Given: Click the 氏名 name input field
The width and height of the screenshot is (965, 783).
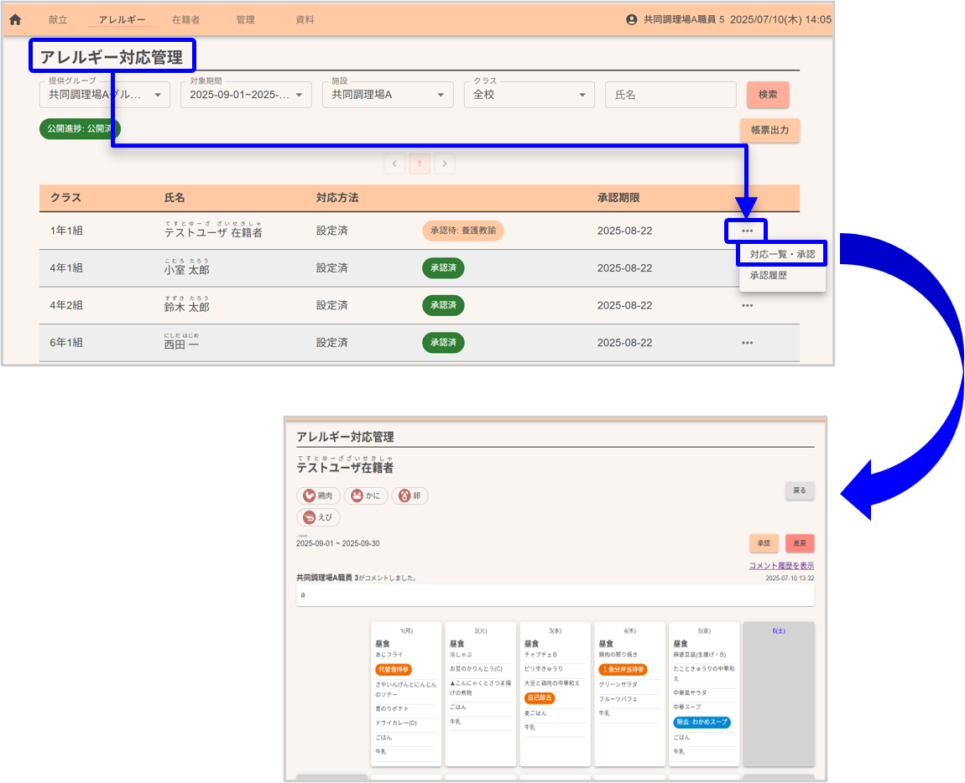Looking at the screenshot, I should 670,95.
